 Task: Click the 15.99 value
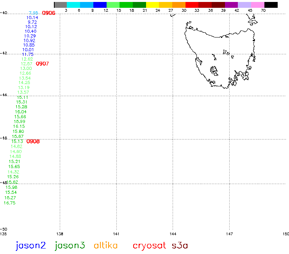20,122
